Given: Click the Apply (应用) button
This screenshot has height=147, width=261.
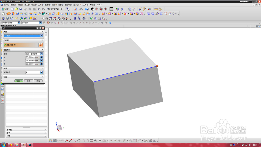Looking at the screenshot, I should (x=28, y=81).
